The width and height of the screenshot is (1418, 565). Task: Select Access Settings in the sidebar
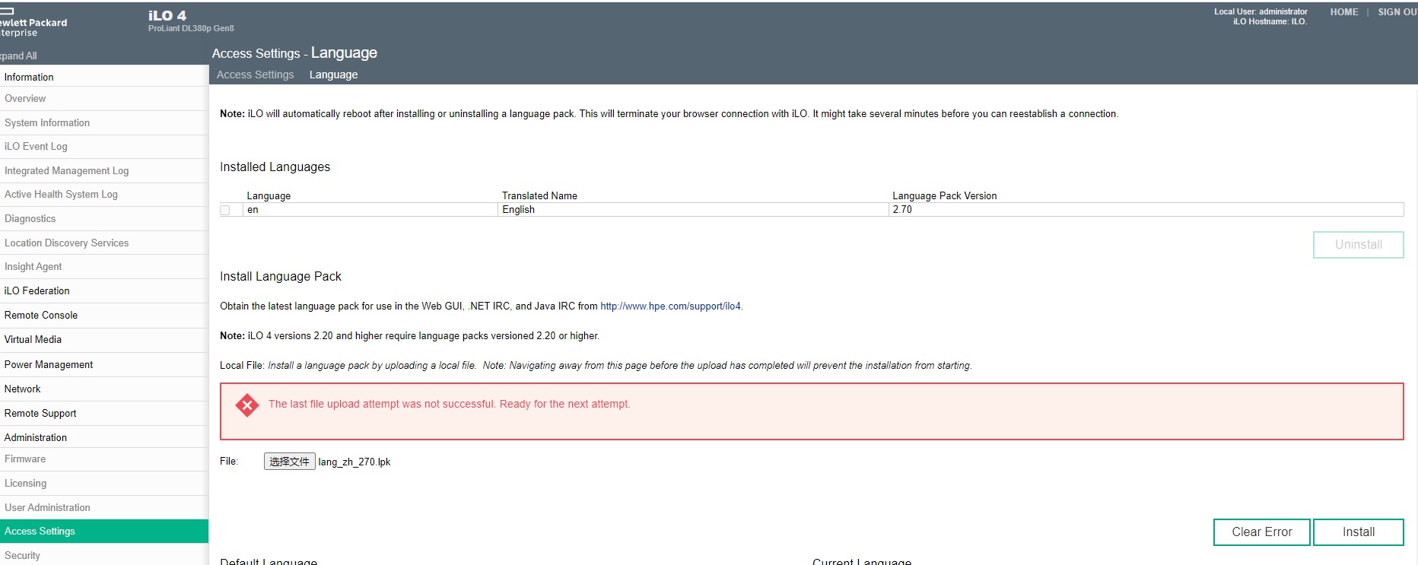(104, 531)
